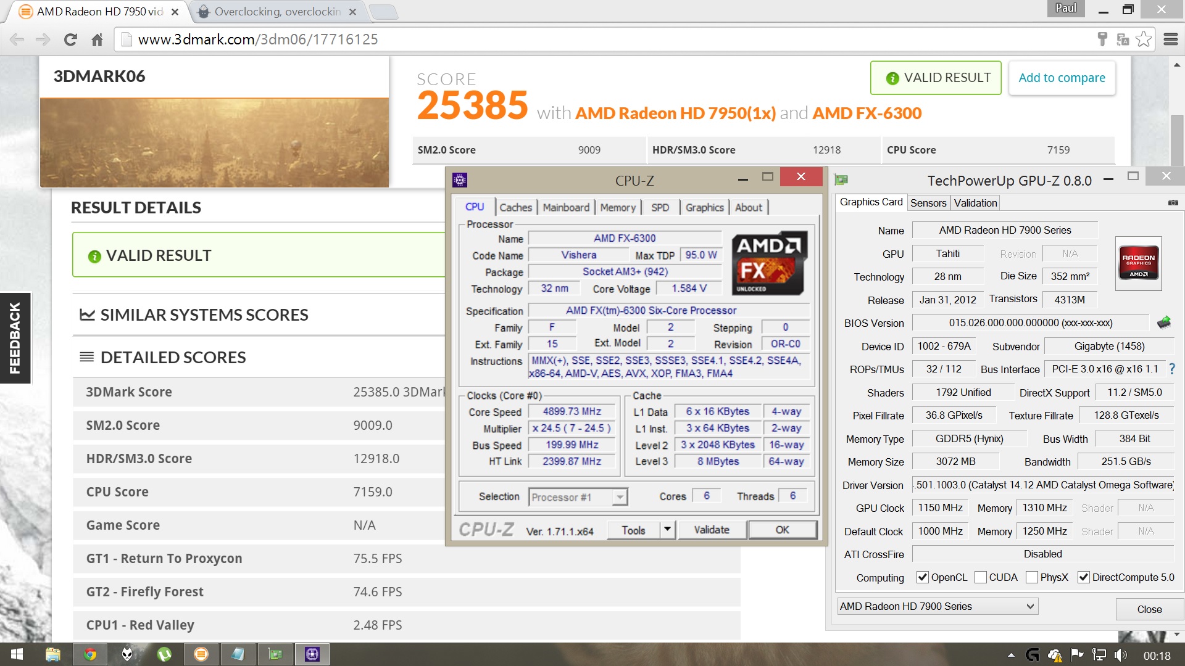The image size is (1185, 666).
Task: Click the 3DMark06 benchmark thumbnail image
Action: (214, 142)
